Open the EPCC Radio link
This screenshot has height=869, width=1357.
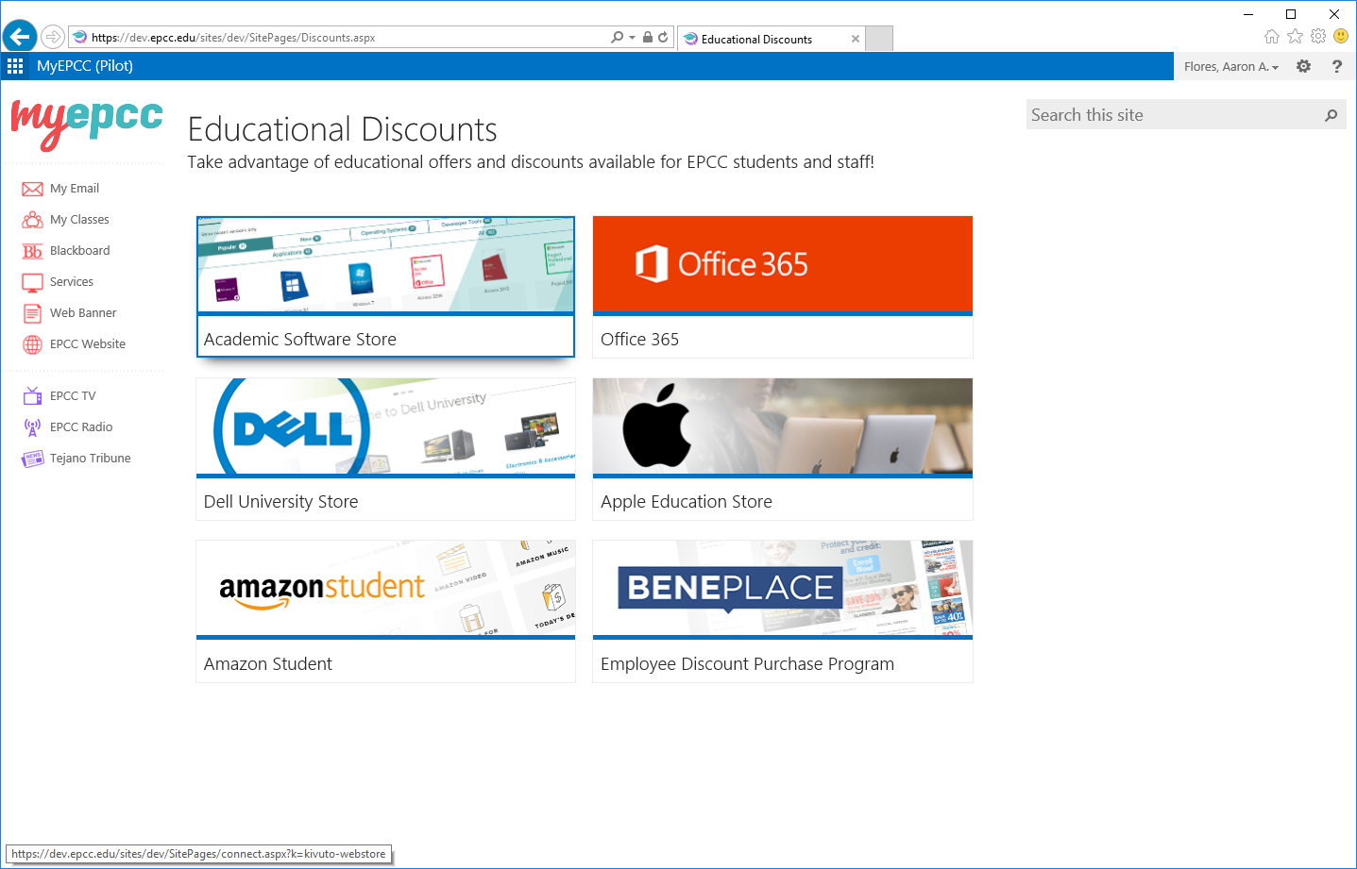click(81, 427)
